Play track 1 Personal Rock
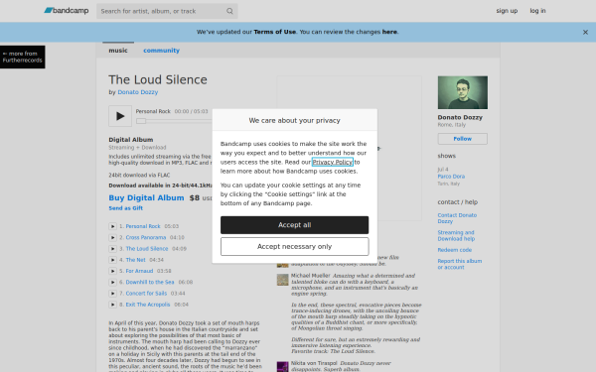Viewport: 596px width, 372px height. click(112, 226)
